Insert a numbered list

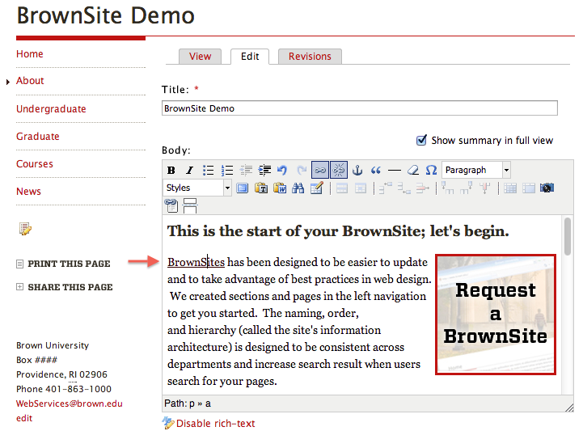[x=226, y=171]
